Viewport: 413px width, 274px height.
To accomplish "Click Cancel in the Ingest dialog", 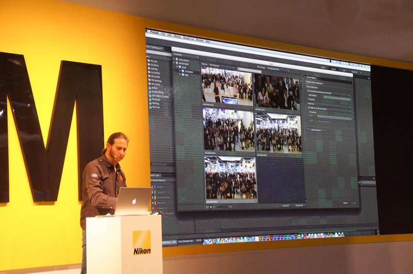I will click(345, 203).
